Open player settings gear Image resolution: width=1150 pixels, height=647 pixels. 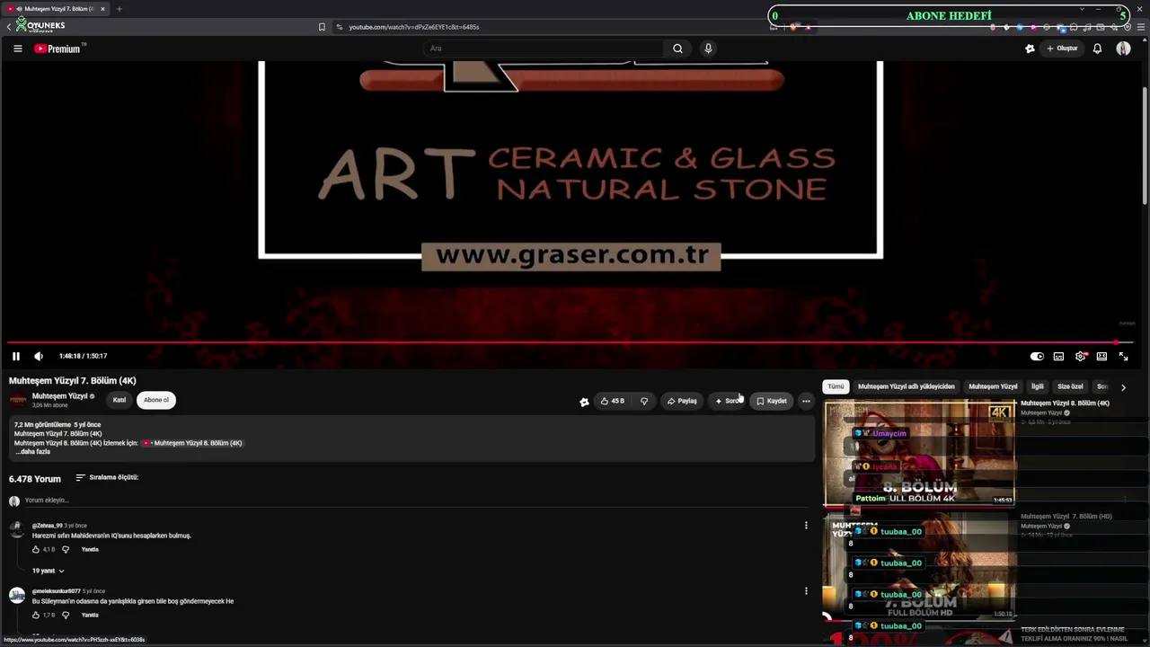click(1080, 356)
